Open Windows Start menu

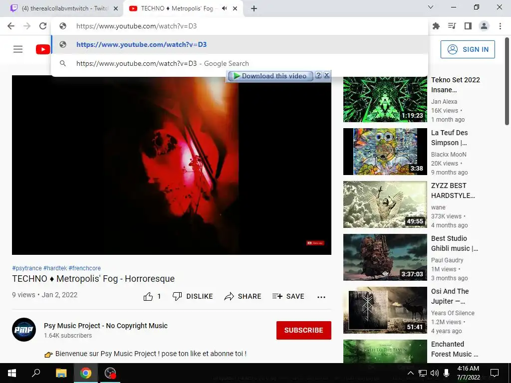[x=12, y=373]
